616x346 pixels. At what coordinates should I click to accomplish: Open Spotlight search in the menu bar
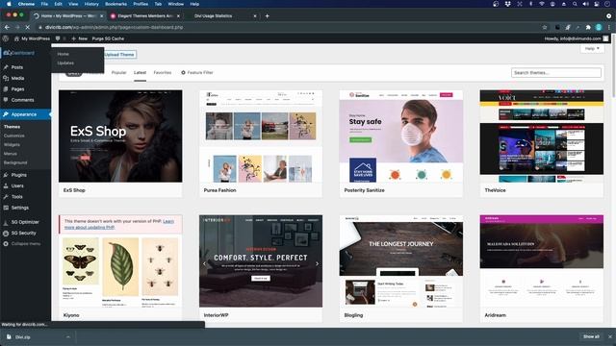click(x=575, y=4)
